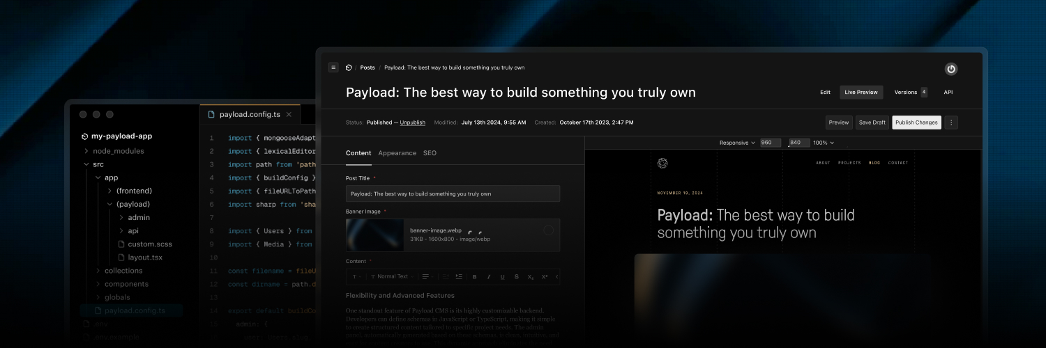Expand the globals folder
1046x348 pixels.
click(98, 297)
